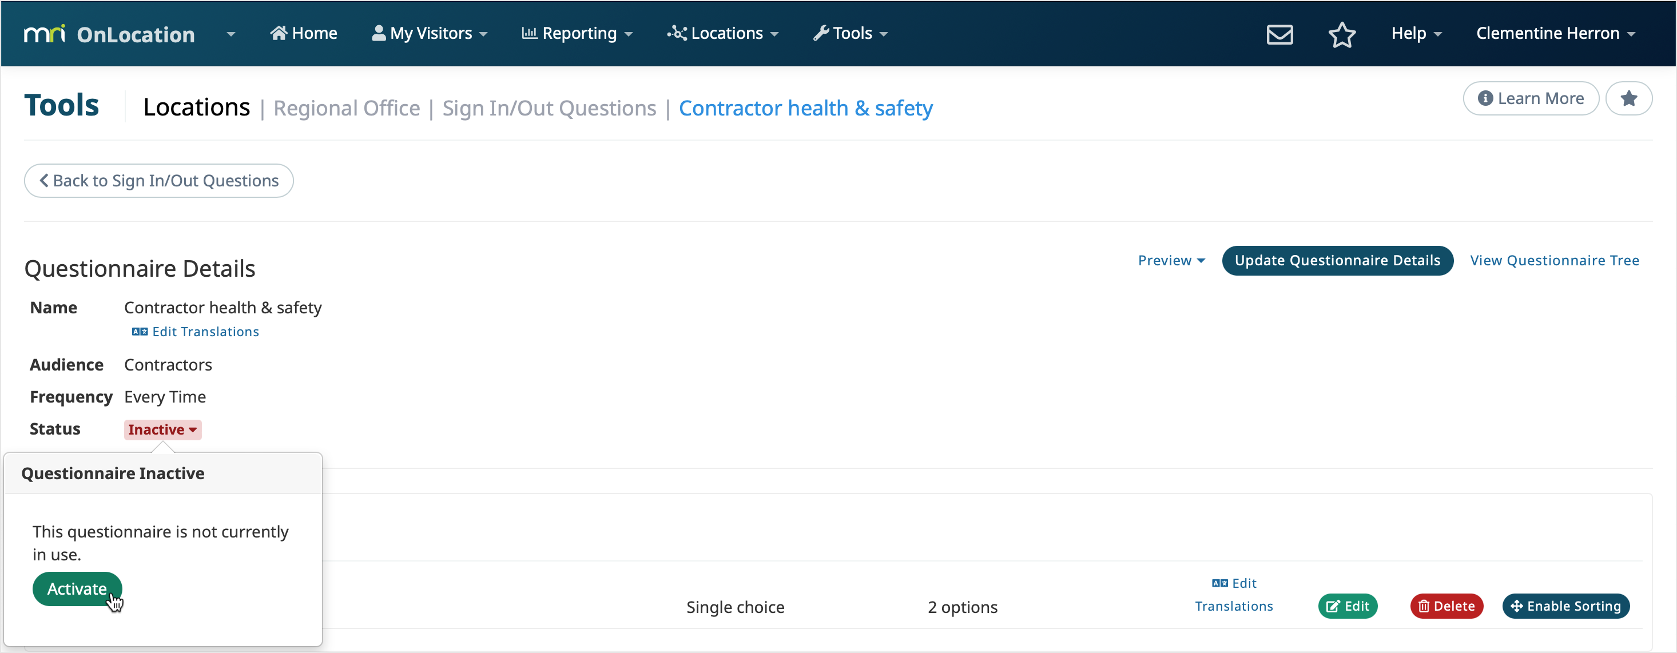Click the 'Contractors' audience value
This screenshot has height=653, width=1677.
point(168,365)
